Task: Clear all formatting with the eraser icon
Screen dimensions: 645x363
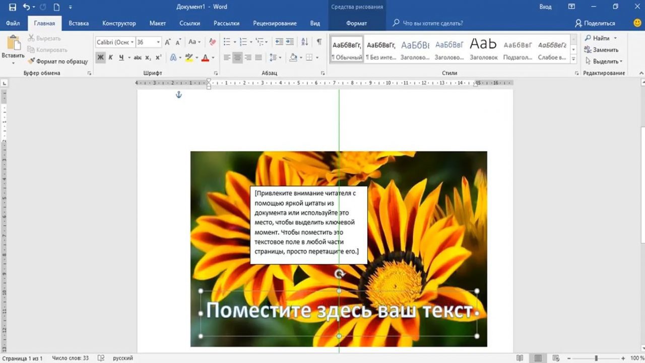Action: 212,42
